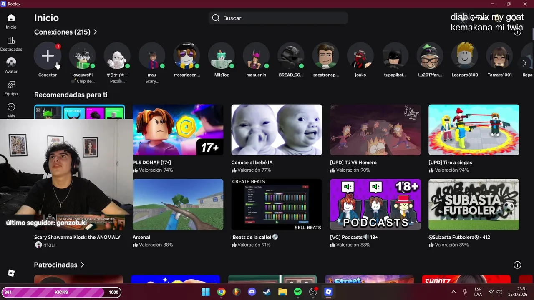The height and width of the screenshot is (300, 534).
Task: Open Destacadas charts in the sidebar
Action: pos(11,44)
